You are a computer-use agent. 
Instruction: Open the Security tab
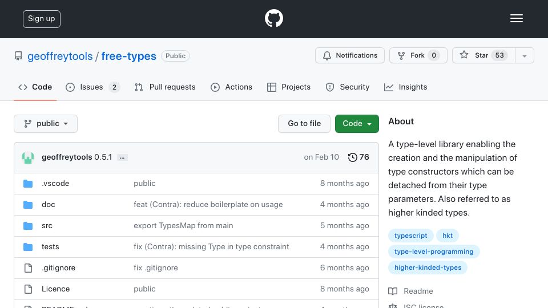pyautogui.click(x=348, y=87)
